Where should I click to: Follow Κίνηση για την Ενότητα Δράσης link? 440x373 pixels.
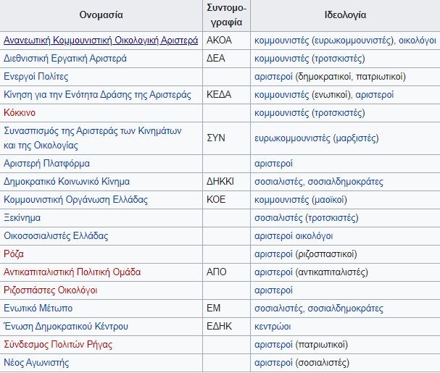(x=97, y=94)
